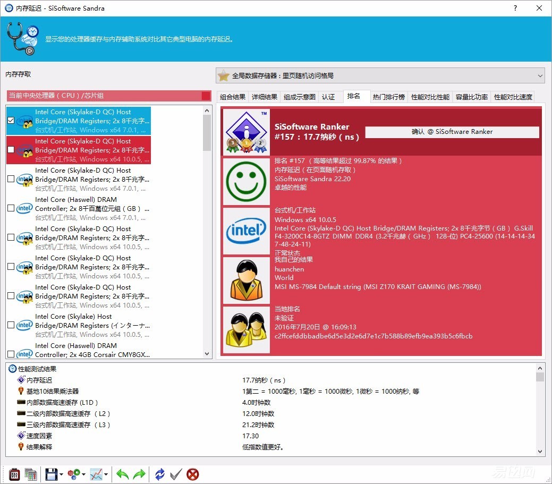This screenshot has width=552, height=484.
Task: Click the red color swatch on CPU header
Action: coord(206,96)
